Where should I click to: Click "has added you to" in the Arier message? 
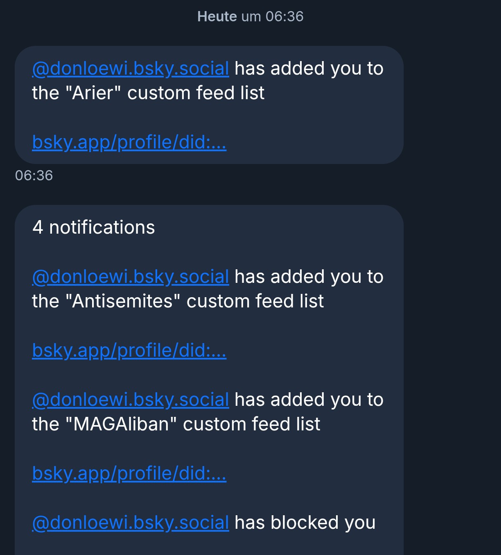pos(309,68)
